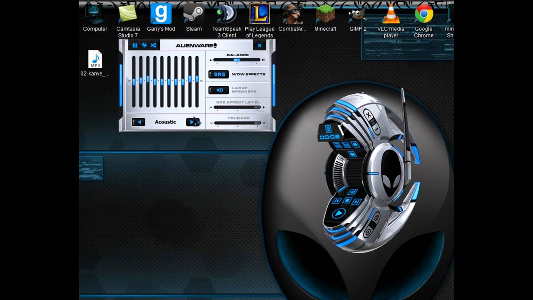Open TeamSpeak 3 Client shortcut
This screenshot has height=300, width=533.
pos(227,20)
